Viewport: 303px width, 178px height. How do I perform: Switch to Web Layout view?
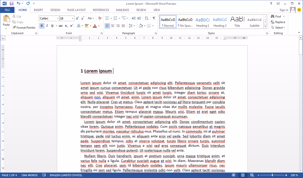point(252,175)
